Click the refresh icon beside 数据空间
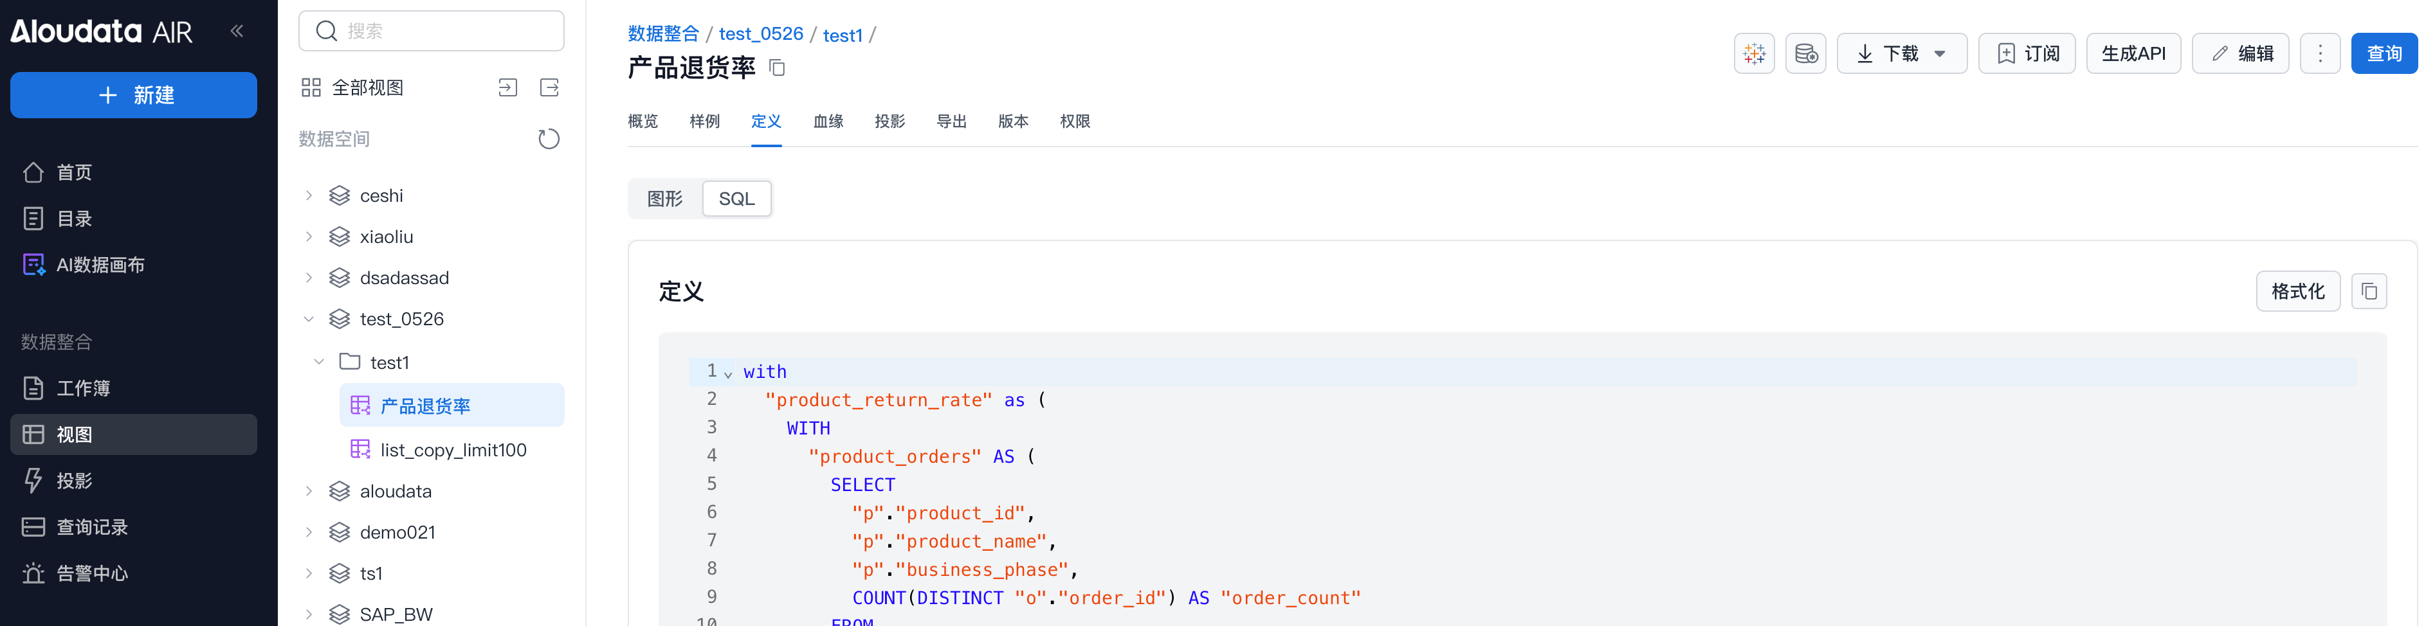 (548, 139)
